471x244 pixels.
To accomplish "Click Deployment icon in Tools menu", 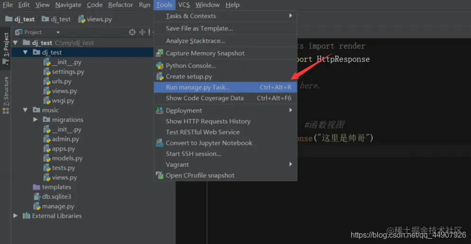I will (160, 110).
